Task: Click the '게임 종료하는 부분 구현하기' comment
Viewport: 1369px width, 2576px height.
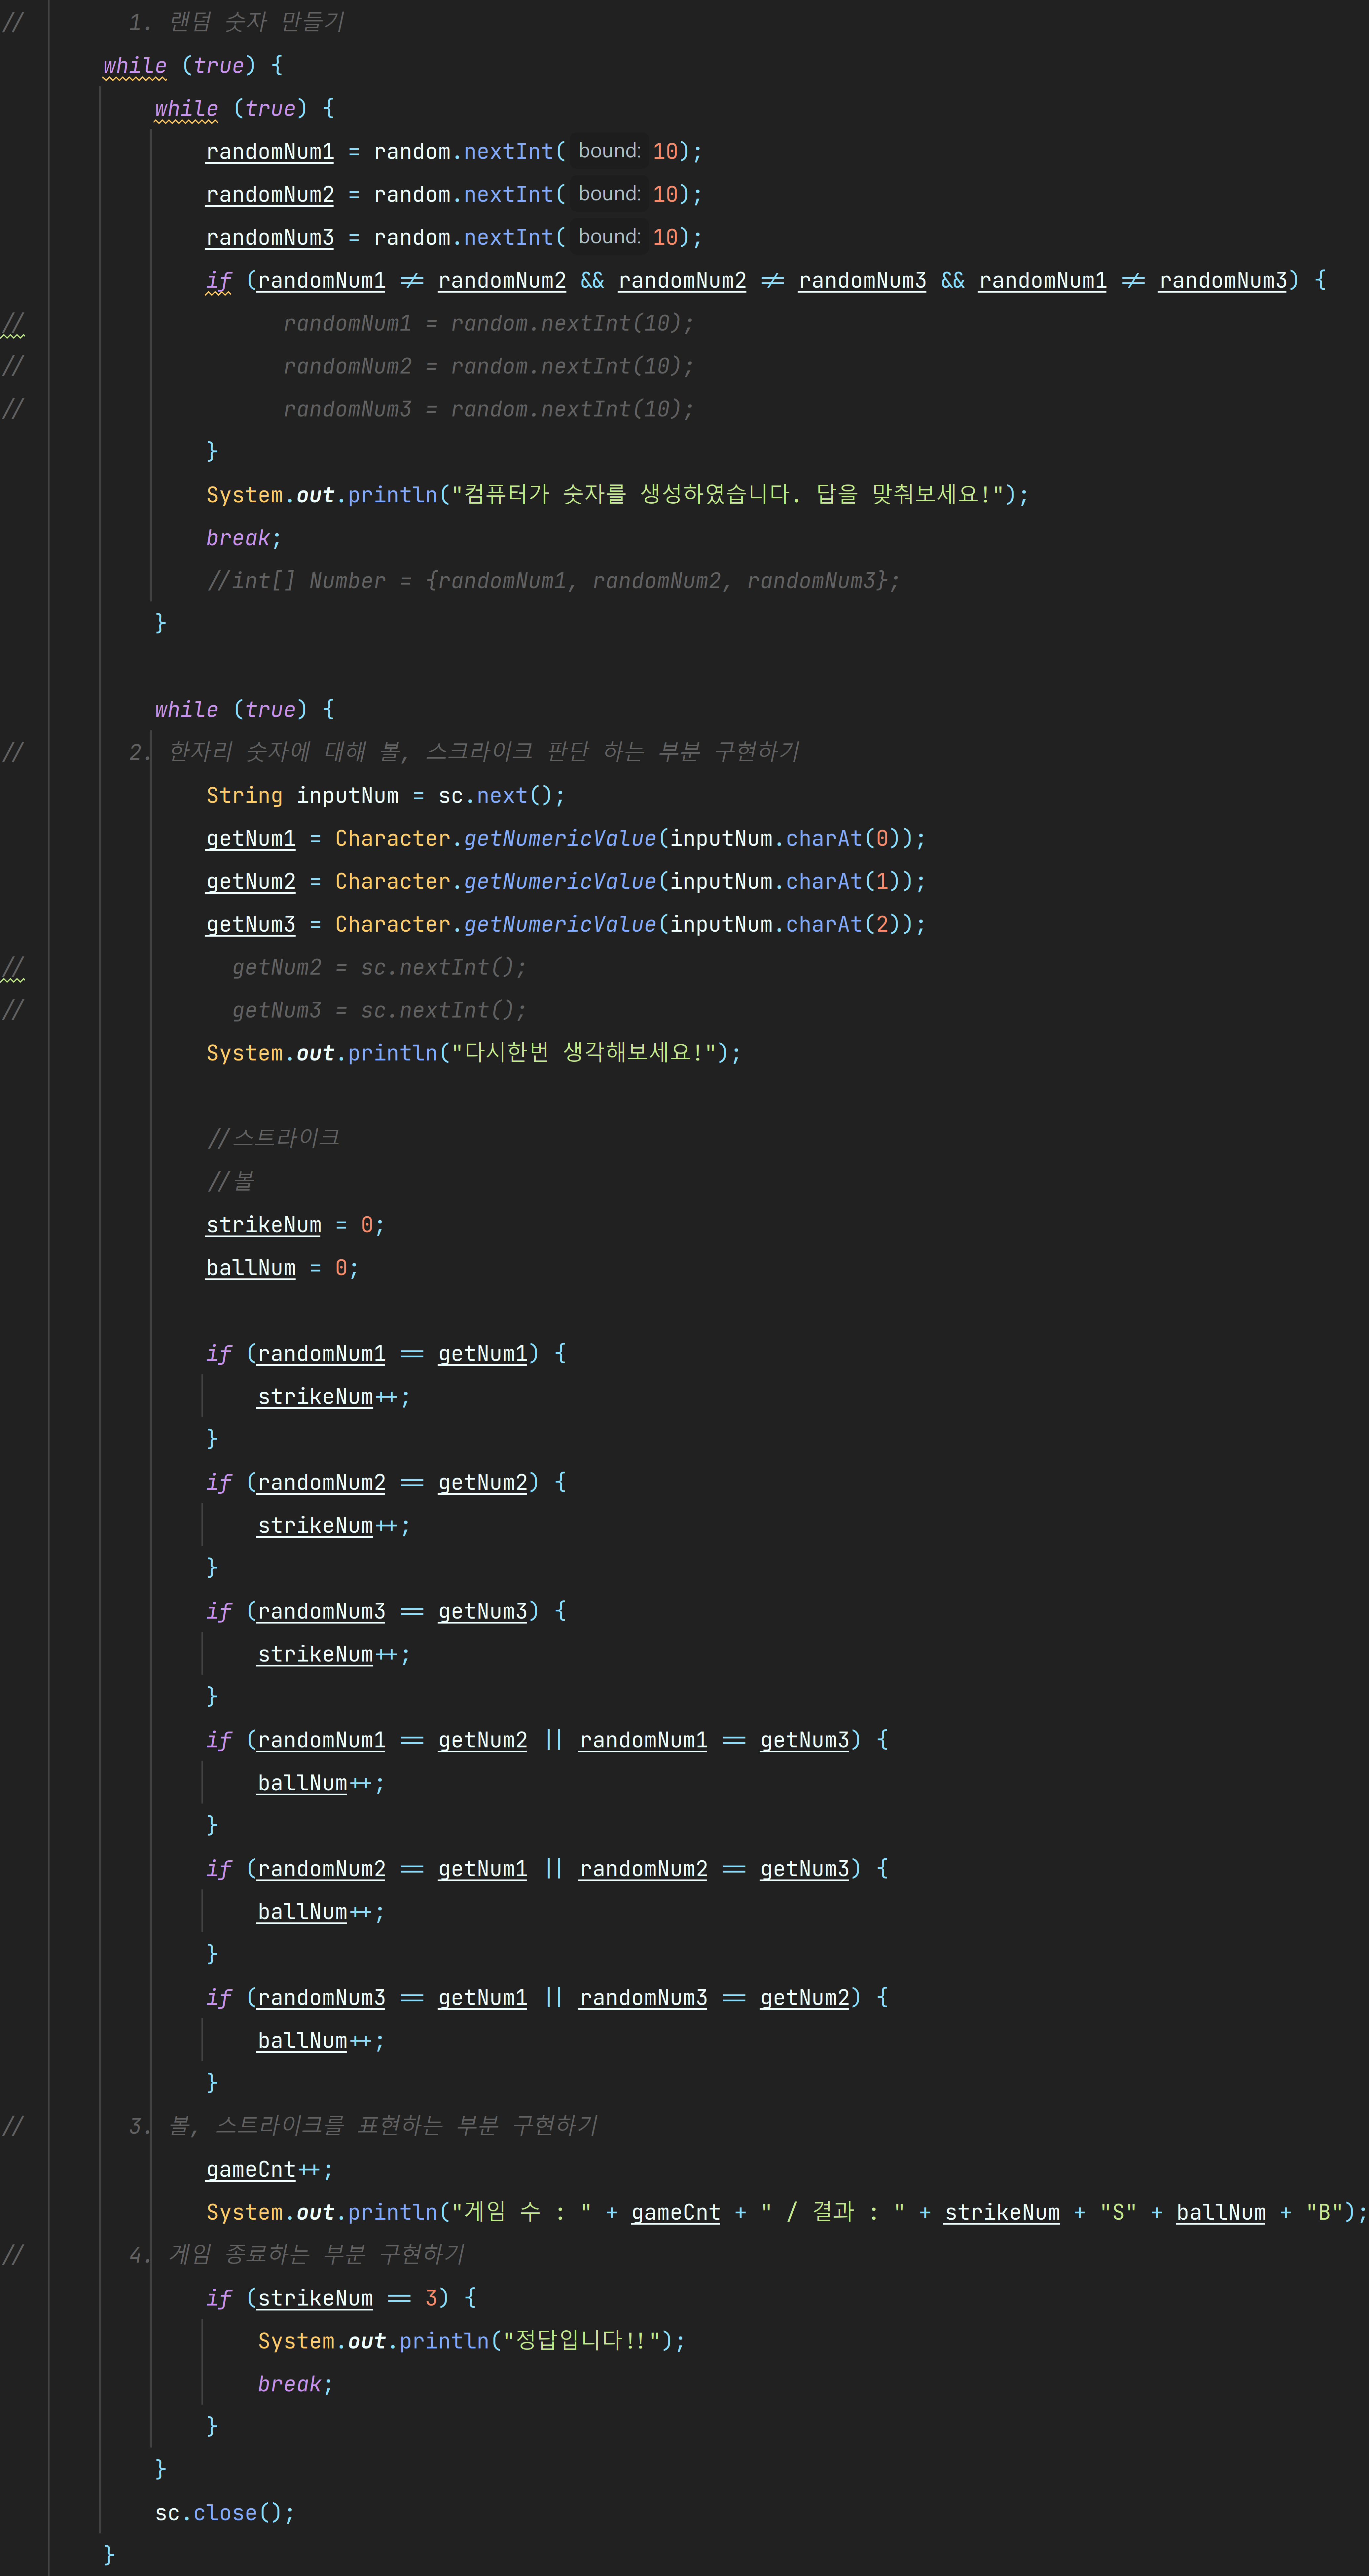Action: pos(316,2254)
